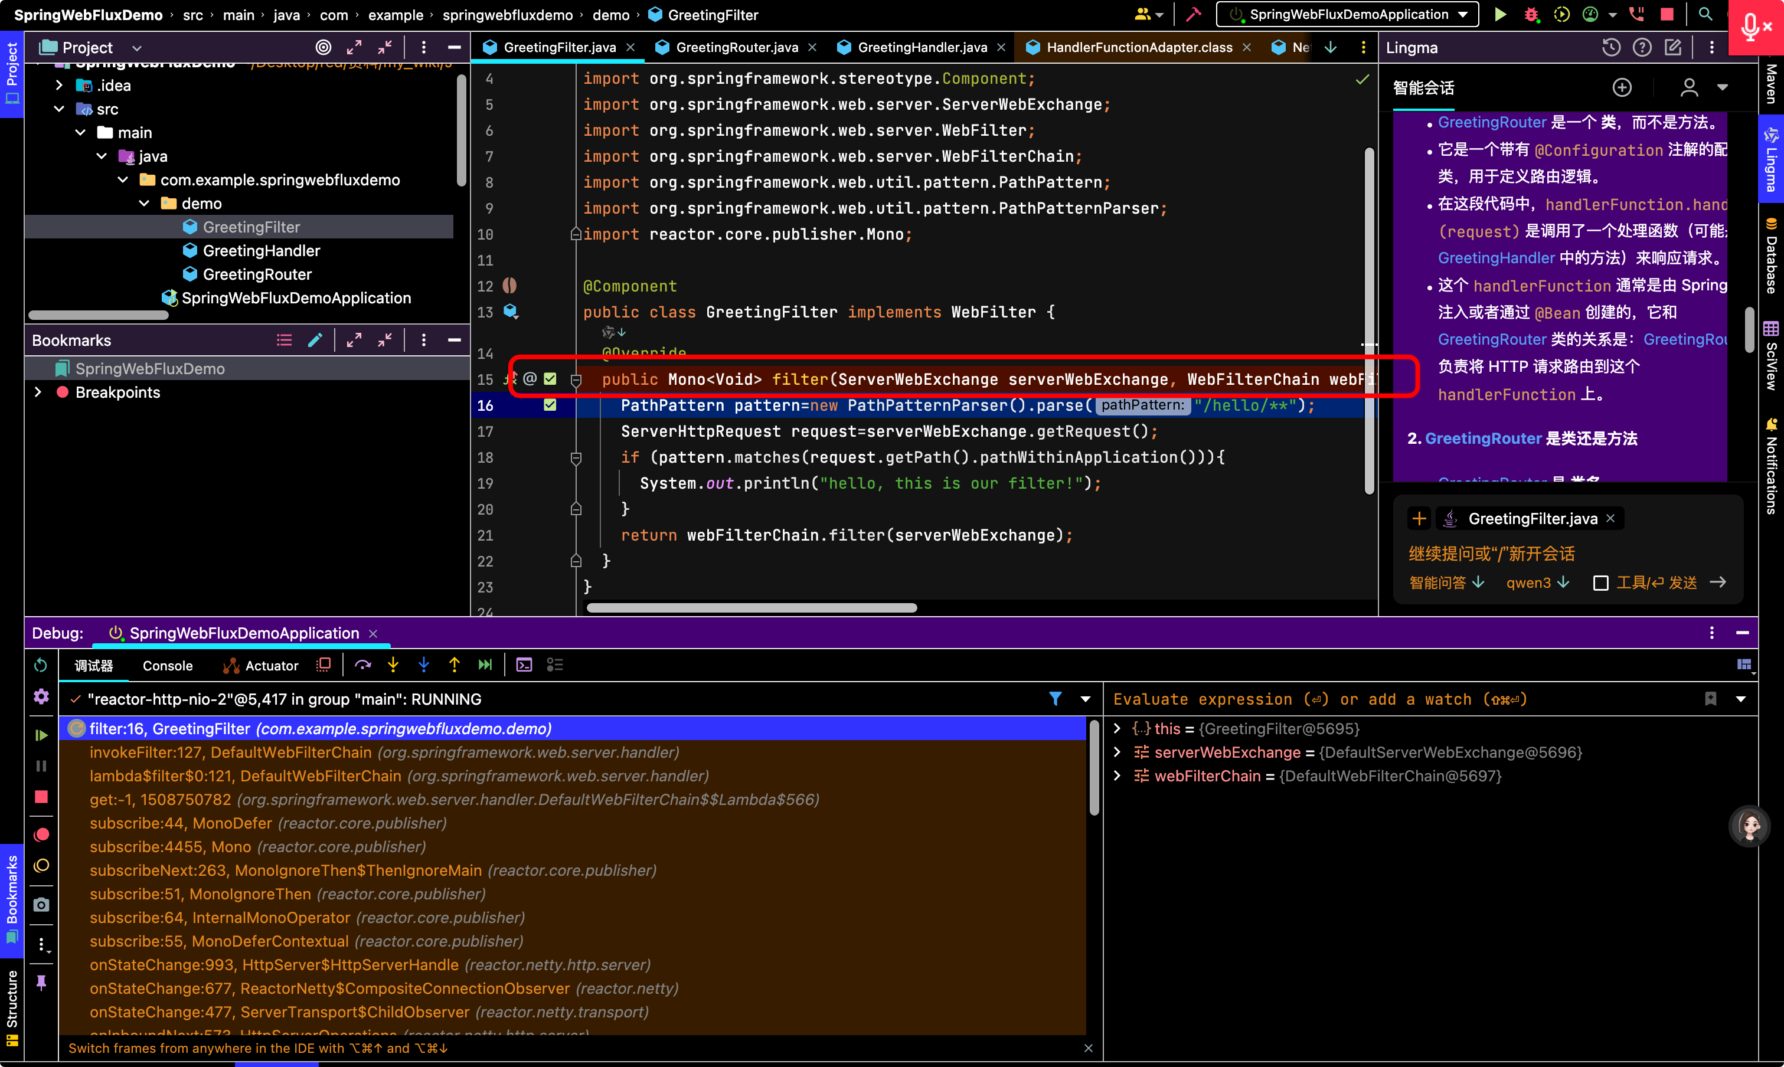Open the Actuator tab in Debug panel

coord(261,666)
